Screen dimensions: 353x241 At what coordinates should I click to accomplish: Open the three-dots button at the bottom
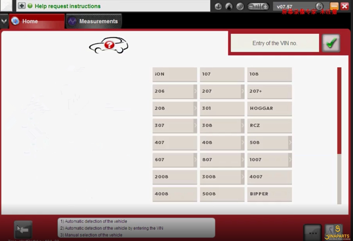click(x=312, y=233)
